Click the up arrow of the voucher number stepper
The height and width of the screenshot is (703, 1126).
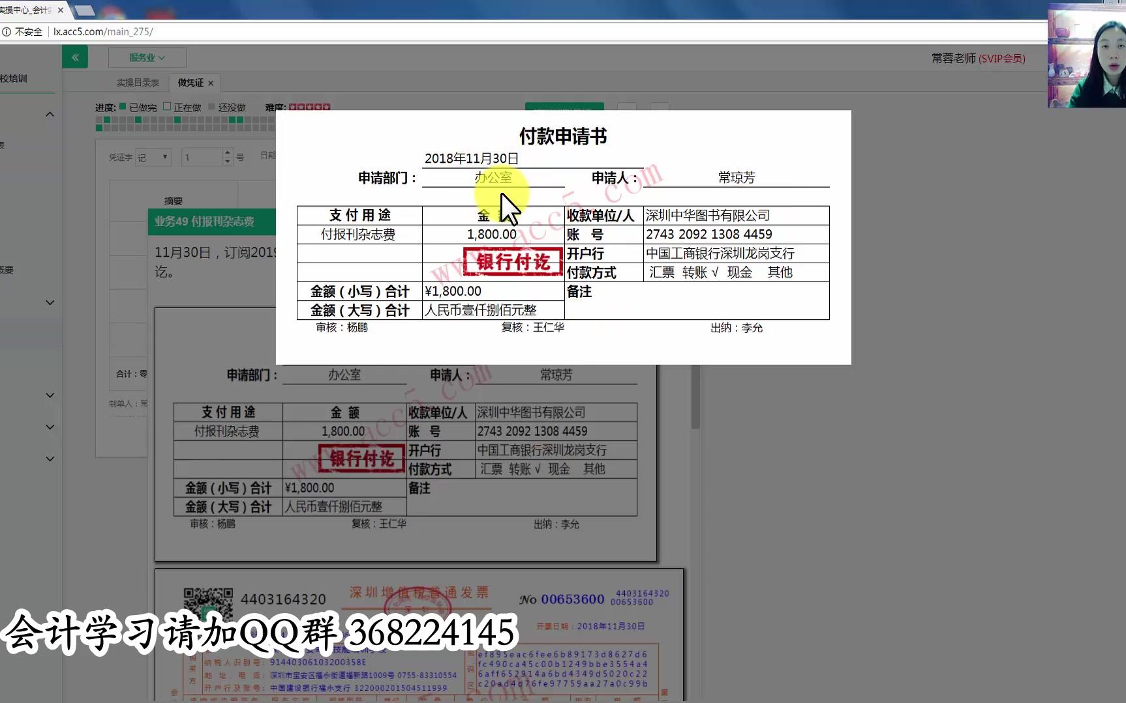[x=226, y=152]
